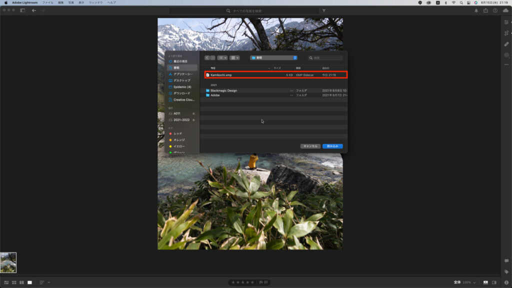Image resolution: width=512 pixels, height=288 pixels.
Task: Open the Keywords tag icon
Action: [506, 271]
